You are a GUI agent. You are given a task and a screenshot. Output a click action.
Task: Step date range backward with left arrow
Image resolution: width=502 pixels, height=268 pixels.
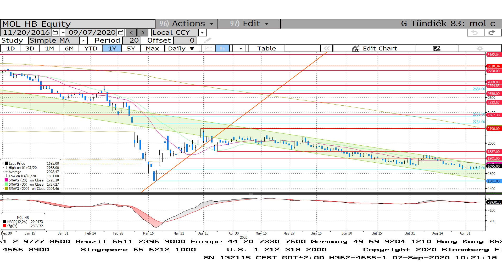[131, 32]
